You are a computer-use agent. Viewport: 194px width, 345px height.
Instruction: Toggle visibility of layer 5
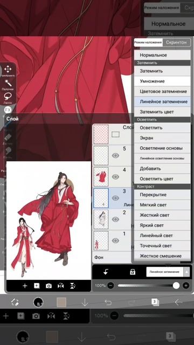pos(115,156)
